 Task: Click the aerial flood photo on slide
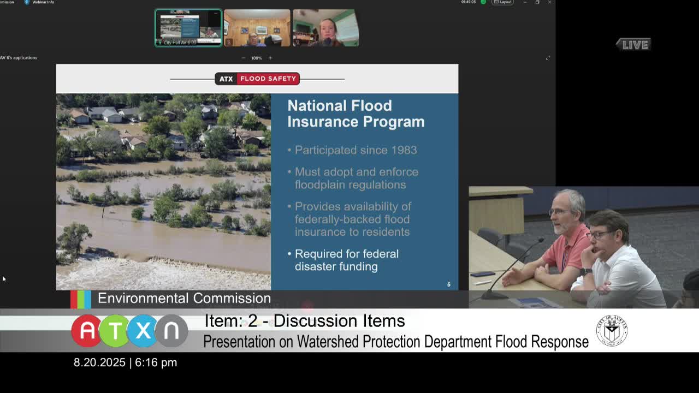click(x=163, y=192)
